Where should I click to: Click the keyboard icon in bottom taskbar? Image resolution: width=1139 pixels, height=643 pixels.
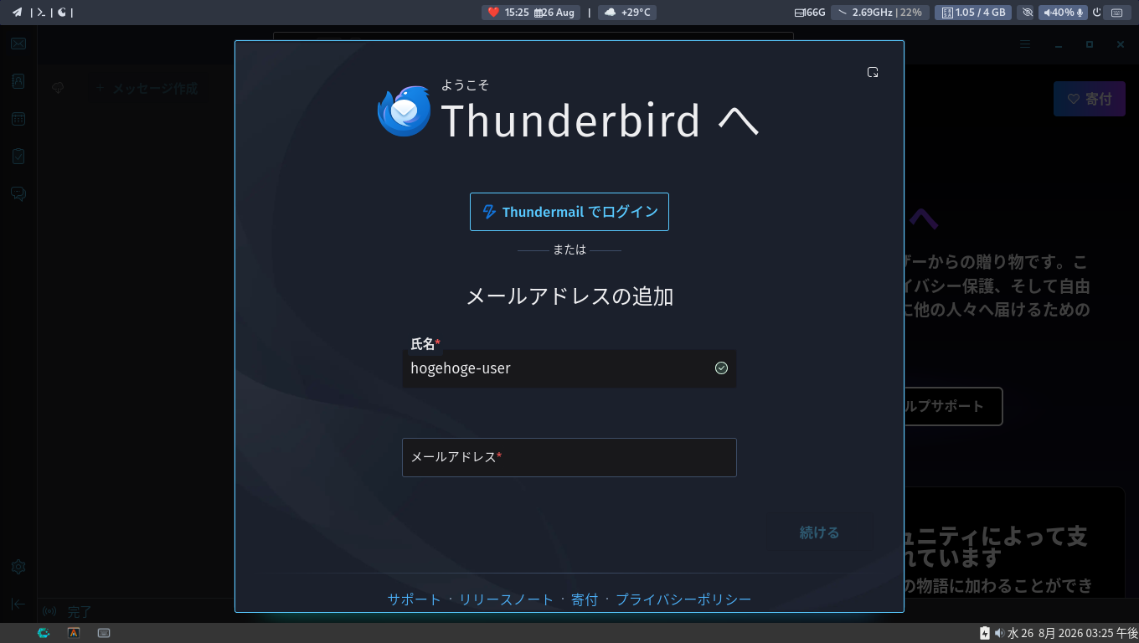click(x=104, y=633)
